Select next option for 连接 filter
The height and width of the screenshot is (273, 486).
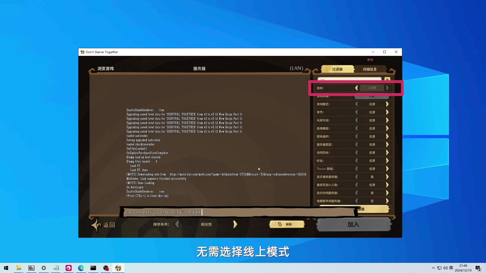(x=387, y=88)
